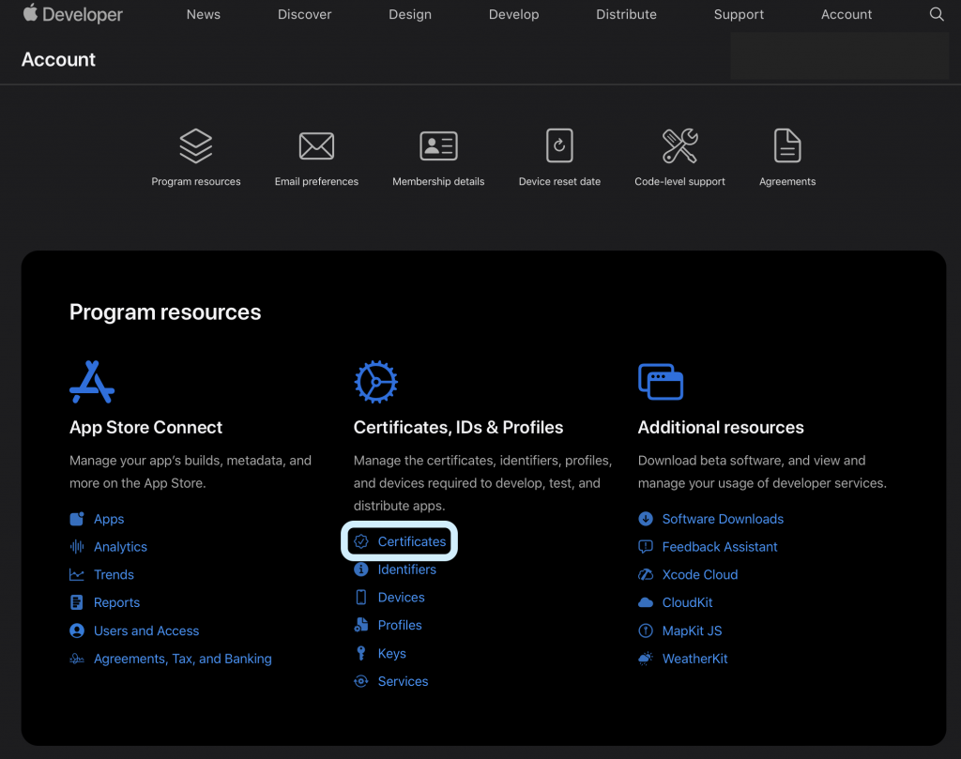Image resolution: width=961 pixels, height=759 pixels.
Task: Click the download arrow icon beside Software Downloads
Action: point(646,519)
